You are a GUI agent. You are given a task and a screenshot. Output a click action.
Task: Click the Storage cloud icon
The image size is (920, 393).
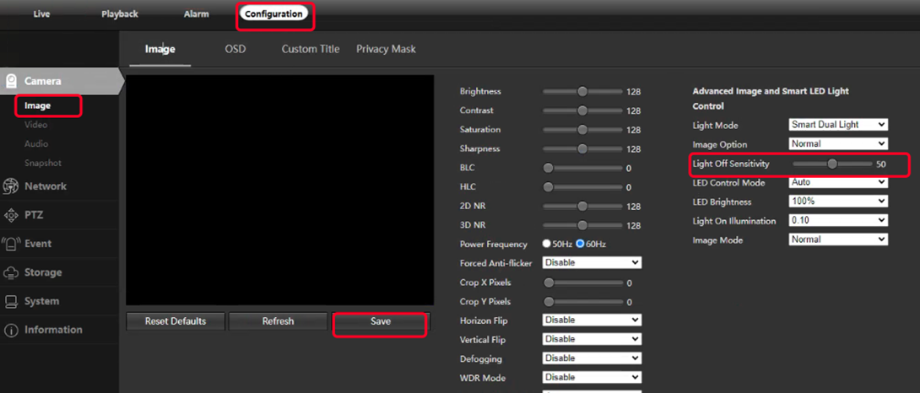coord(11,272)
